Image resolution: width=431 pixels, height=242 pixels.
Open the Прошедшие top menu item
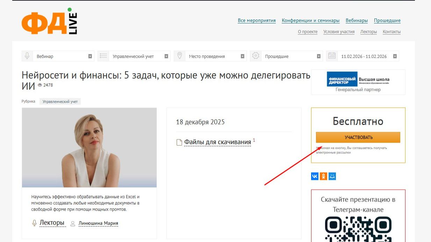pyautogui.click(x=387, y=21)
